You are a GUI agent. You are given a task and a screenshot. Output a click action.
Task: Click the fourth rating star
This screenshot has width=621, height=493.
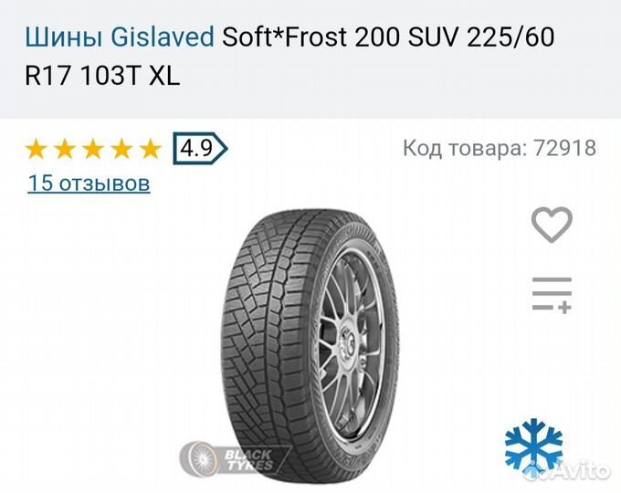pyautogui.click(x=122, y=149)
